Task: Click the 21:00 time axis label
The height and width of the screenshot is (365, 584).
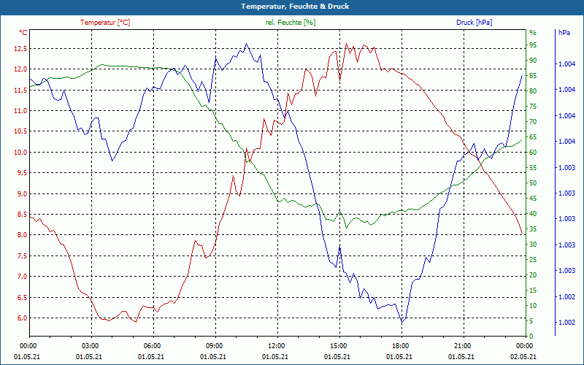Action: pos(462,345)
